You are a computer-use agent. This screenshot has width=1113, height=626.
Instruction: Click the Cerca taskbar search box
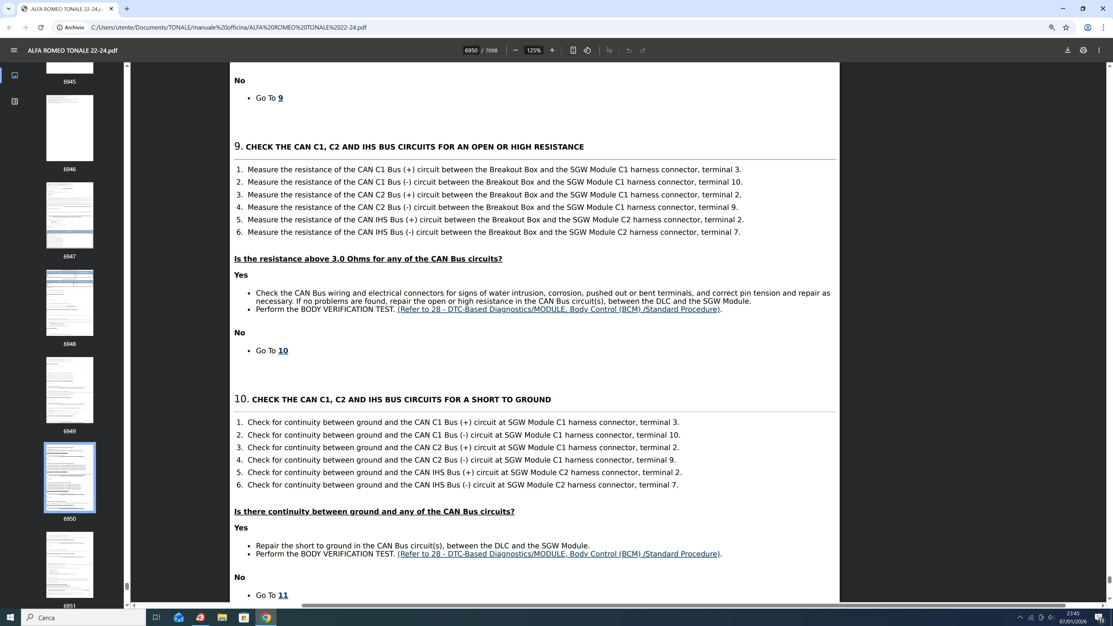tap(83, 617)
